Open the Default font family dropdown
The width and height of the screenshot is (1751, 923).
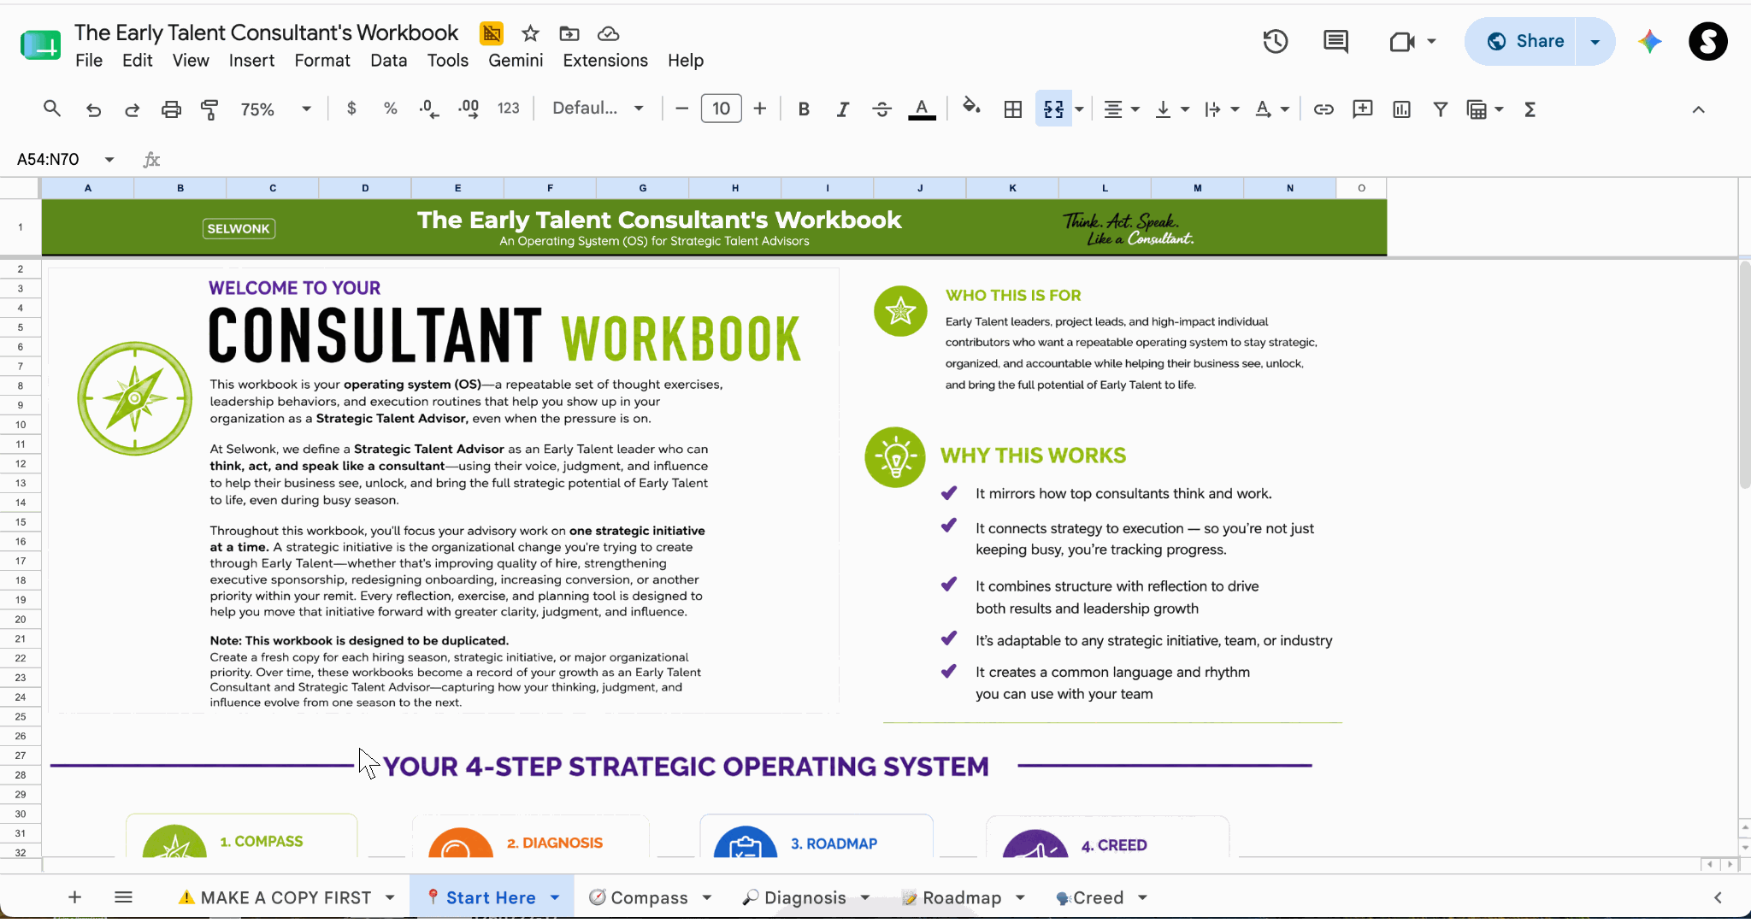pyautogui.click(x=598, y=109)
